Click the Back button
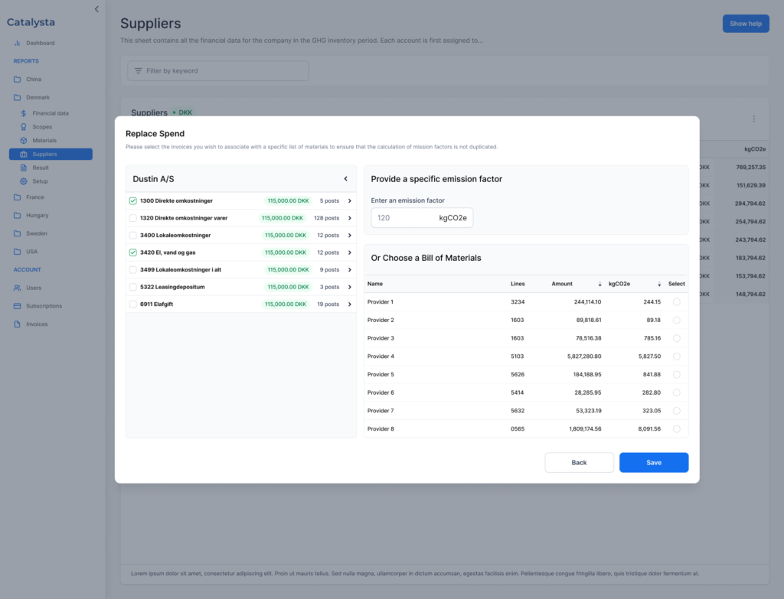The height and width of the screenshot is (599, 784). tap(579, 463)
